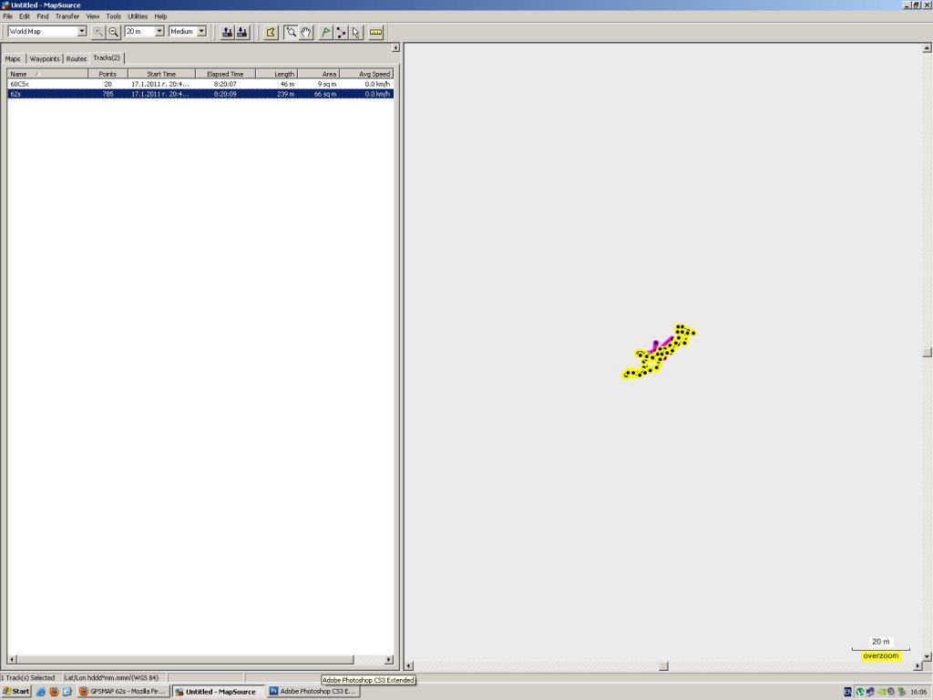Select the Hand pan tool
This screenshot has height=700, width=933.
pos(306,32)
